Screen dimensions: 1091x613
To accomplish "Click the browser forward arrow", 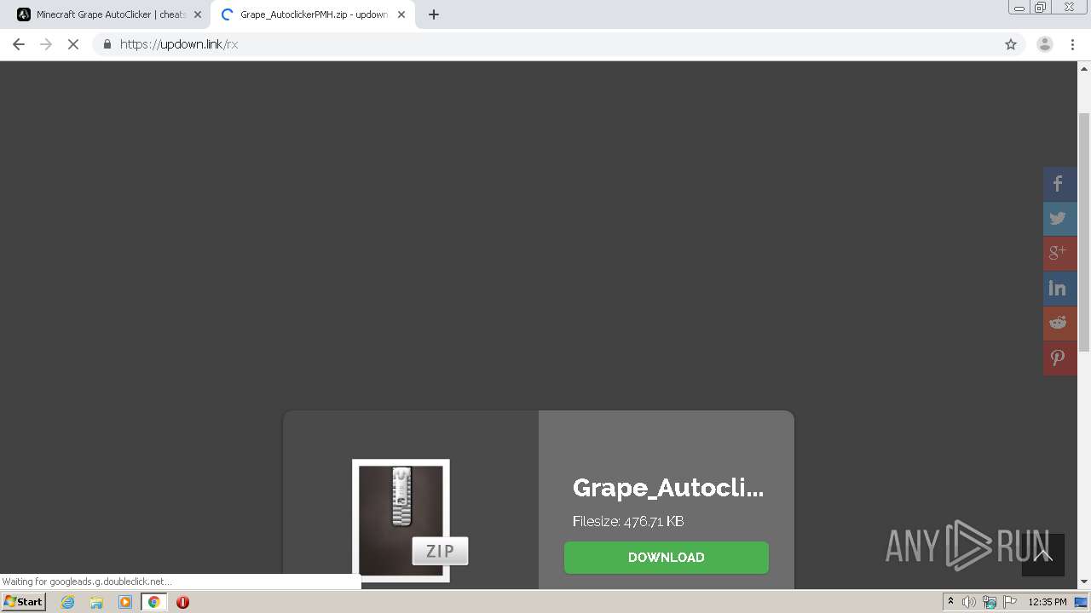I will [46, 44].
